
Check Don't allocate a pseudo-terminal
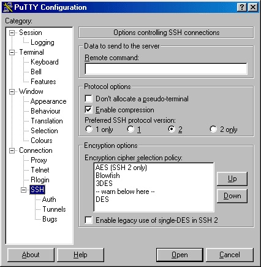click(x=137, y=99)
